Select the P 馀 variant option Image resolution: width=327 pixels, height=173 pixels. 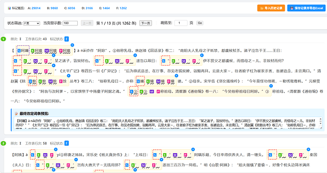coord(63,81)
